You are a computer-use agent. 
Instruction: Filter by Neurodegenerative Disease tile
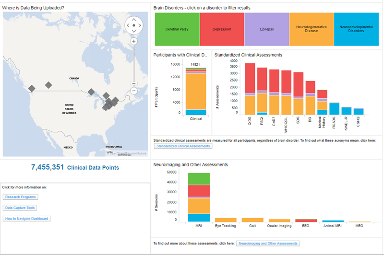[312, 29]
